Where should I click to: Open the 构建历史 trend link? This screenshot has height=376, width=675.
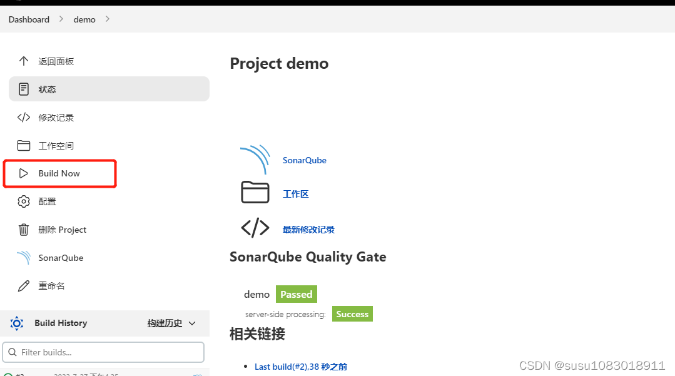pos(165,323)
